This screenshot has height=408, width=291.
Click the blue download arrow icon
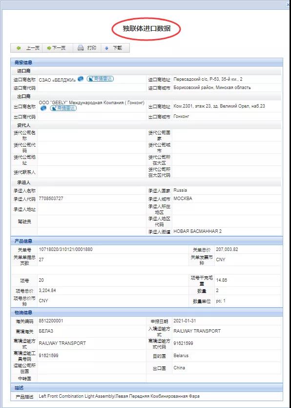coord(106,48)
